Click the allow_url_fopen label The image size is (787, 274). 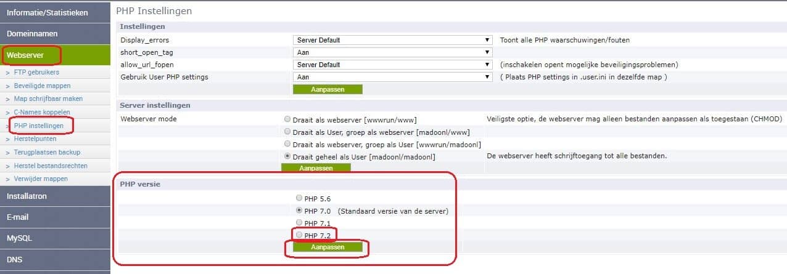click(146, 65)
